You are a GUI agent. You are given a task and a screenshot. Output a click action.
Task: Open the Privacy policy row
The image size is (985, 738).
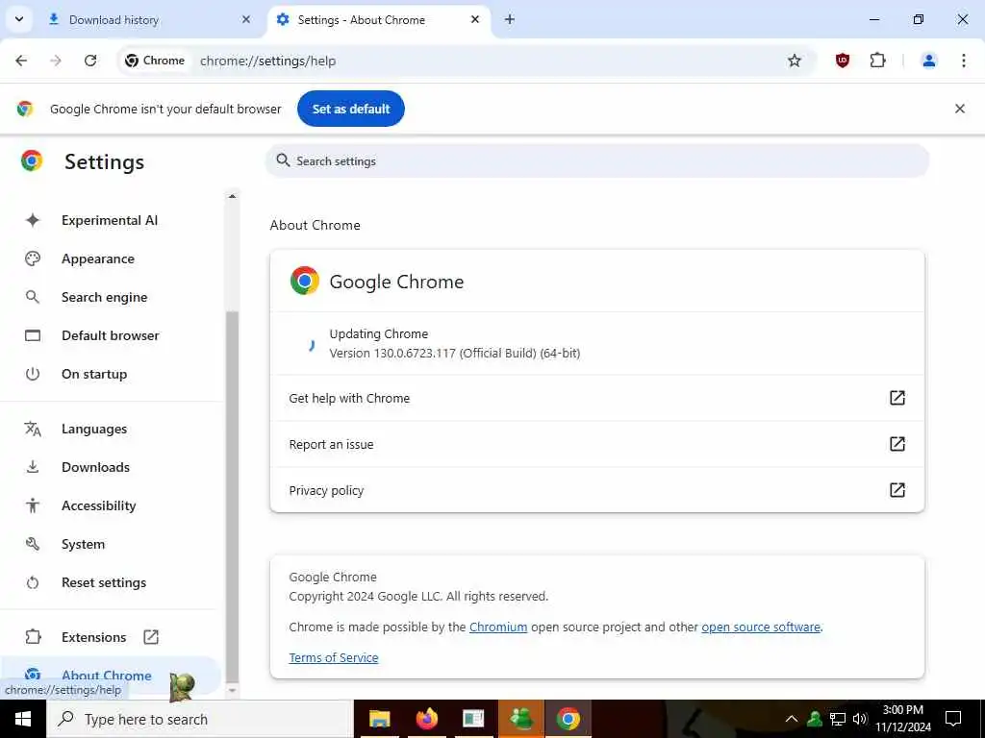point(596,490)
